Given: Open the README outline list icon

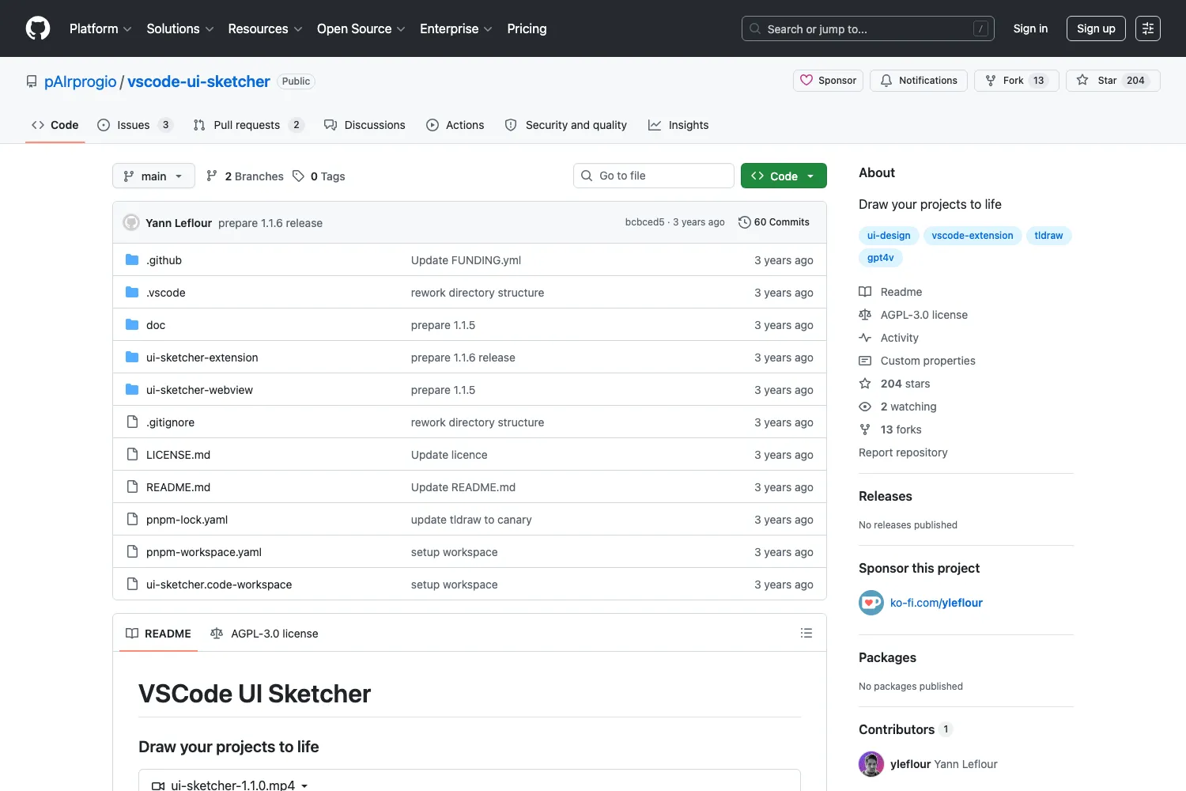Looking at the screenshot, I should (806, 633).
